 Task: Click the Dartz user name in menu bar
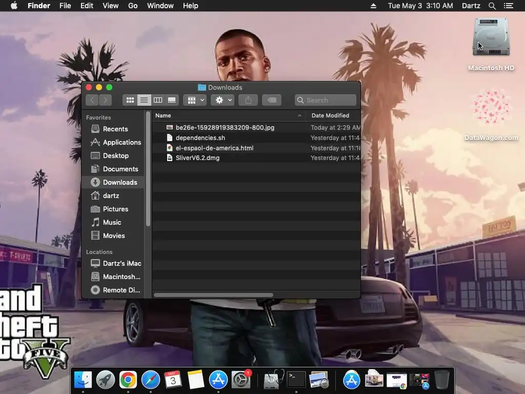click(471, 6)
